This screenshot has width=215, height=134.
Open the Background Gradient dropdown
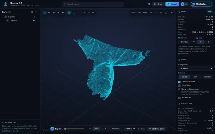pos(195,68)
